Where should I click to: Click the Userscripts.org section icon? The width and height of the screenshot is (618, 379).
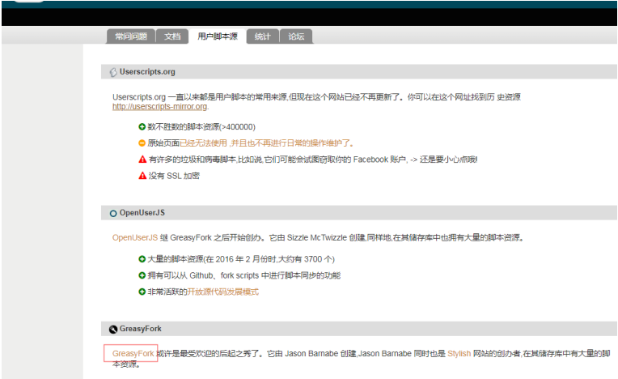click(113, 72)
